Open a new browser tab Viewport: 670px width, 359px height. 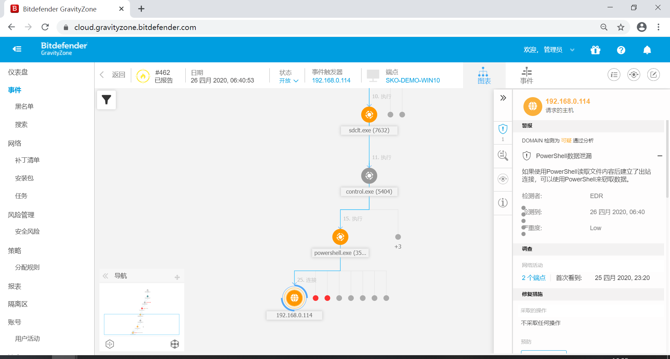click(141, 9)
